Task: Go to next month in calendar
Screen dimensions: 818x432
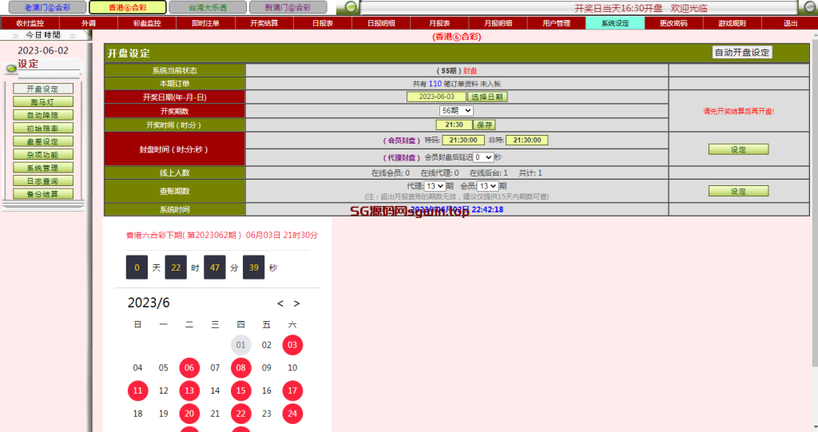Action: (x=296, y=303)
